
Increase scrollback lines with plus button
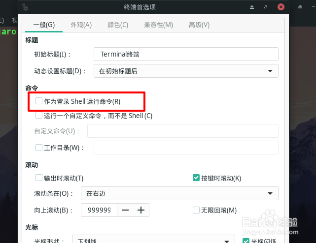(x=141, y=210)
